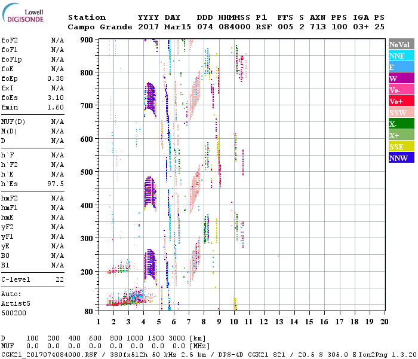Click the foEs value 3.10
The image size is (418, 359).
click(56, 98)
